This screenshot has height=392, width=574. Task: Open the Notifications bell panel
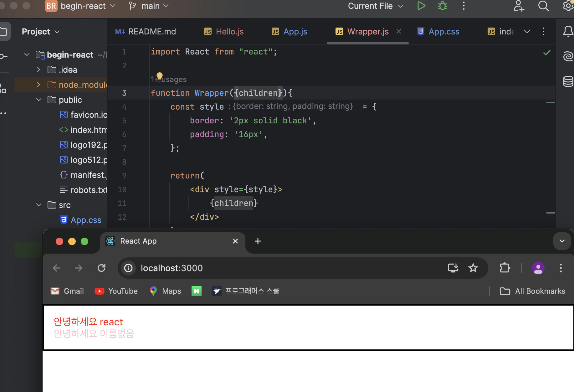tap(568, 31)
